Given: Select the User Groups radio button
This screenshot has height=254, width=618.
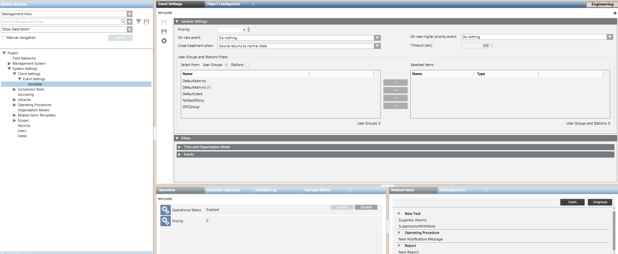Looking at the screenshot, I should [x=226, y=65].
